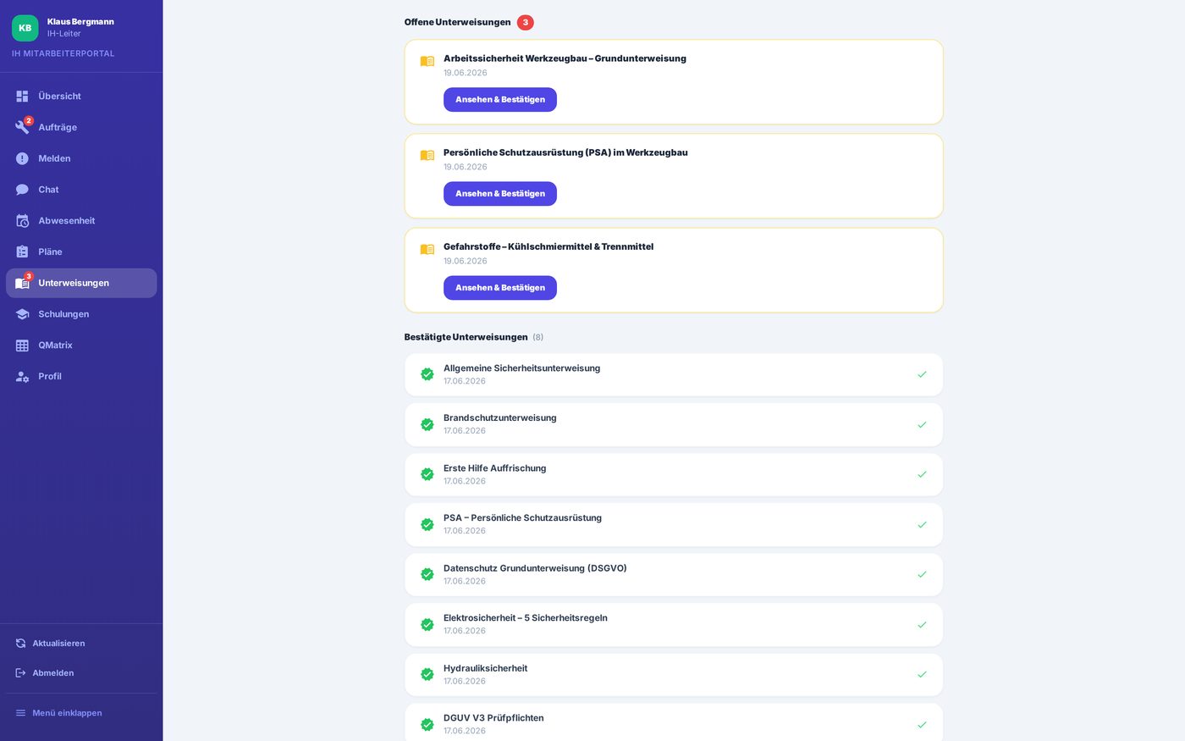Click the KB user avatar
The image size is (1185, 741).
point(25,28)
